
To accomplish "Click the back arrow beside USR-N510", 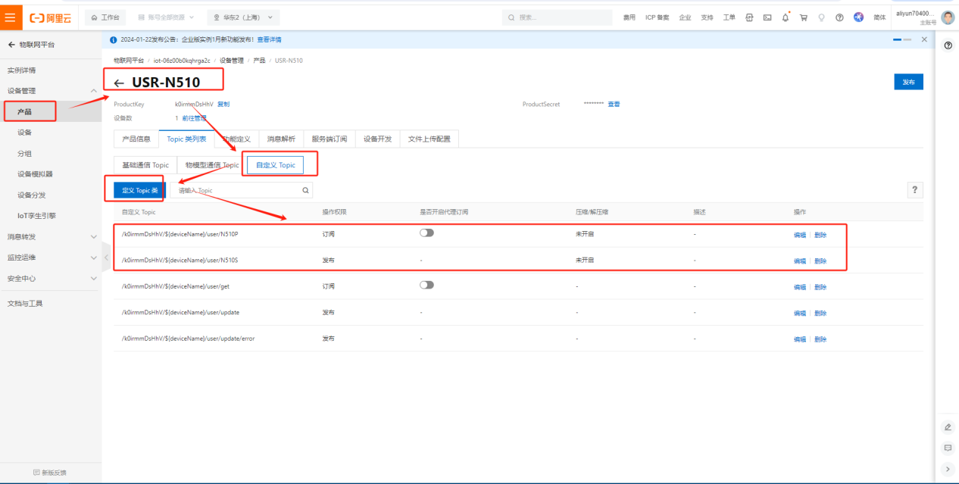I will tap(119, 83).
